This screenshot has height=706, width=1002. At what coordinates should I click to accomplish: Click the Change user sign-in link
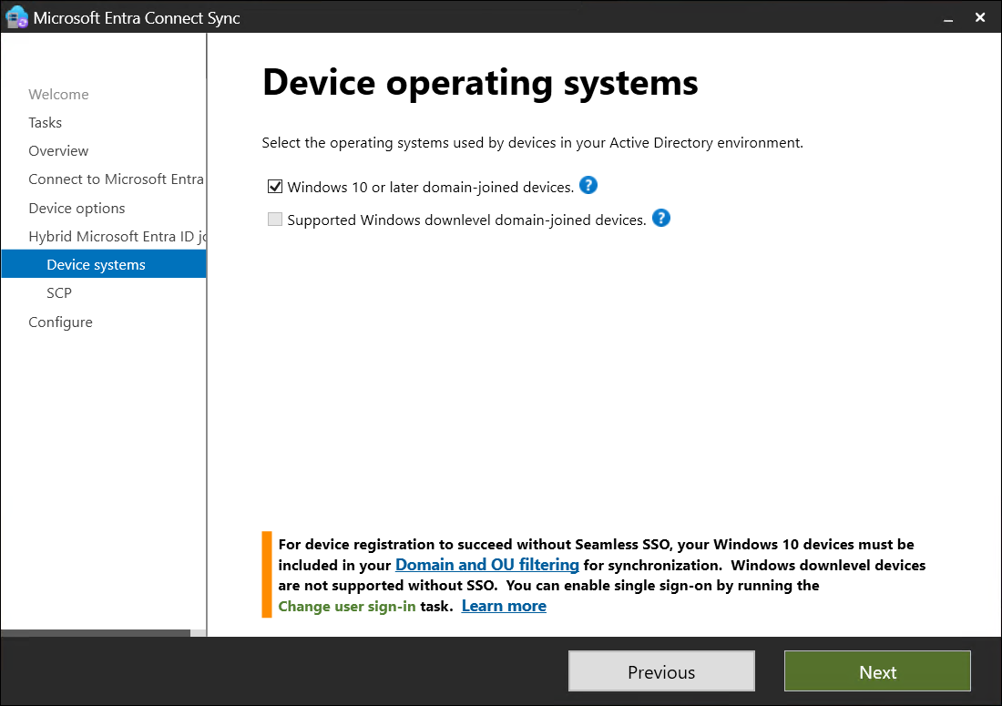(347, 605)
